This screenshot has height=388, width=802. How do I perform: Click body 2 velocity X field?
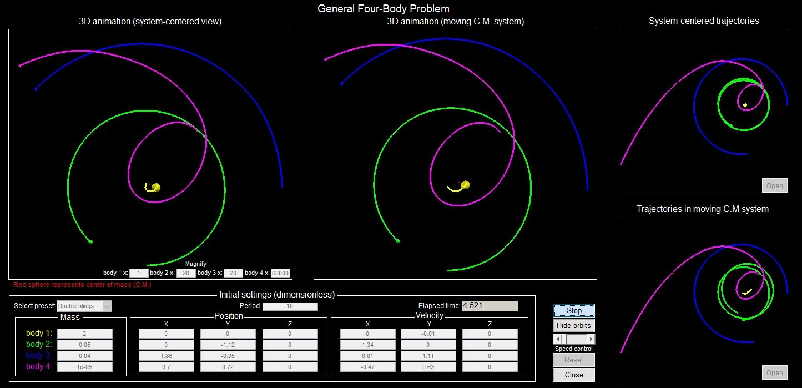tap(367, 345)
